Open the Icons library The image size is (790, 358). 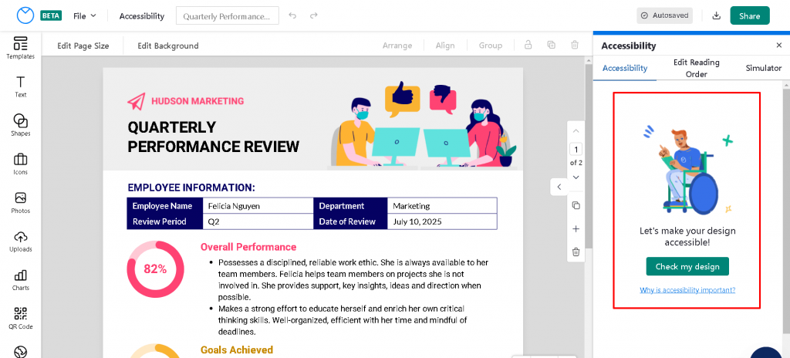point(21,164)
